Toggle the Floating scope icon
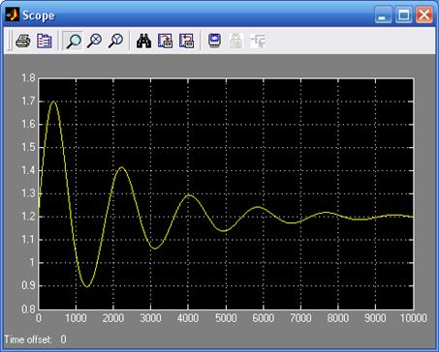 [214, 41]
